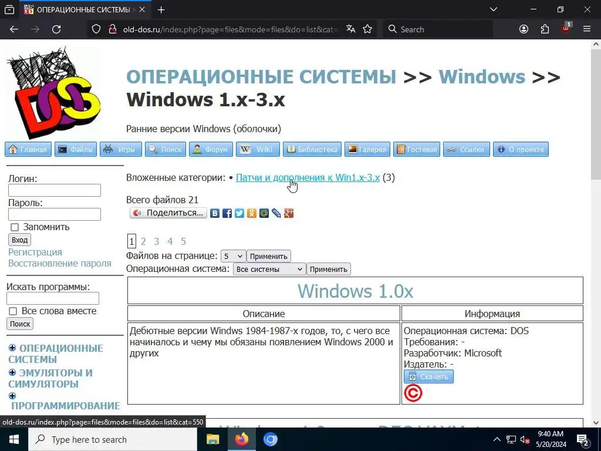This screenshot has width=601, height=451.
Task: Bookmark this page with the star
Action: tap(367, 29)
